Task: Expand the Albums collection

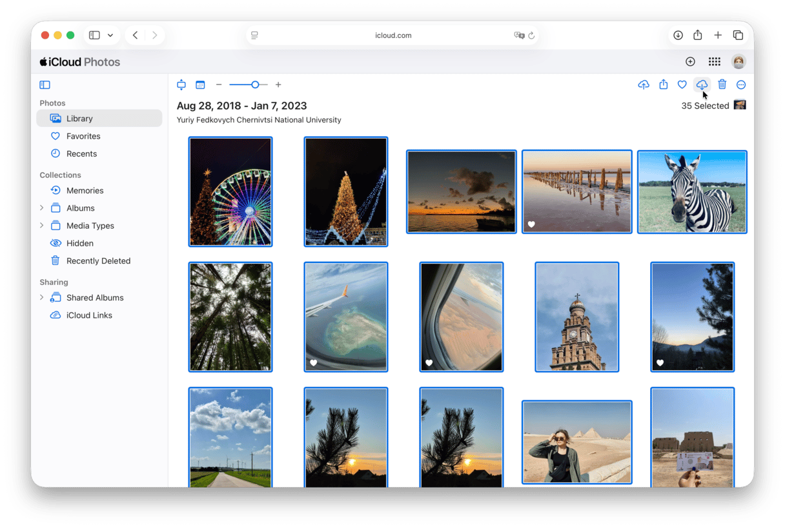Action: 42,208
